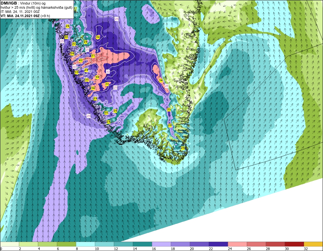Pick the 8–10 m/s light cyan legend swatch
This screenshot has width=323, height=251.
[x=85, y=244]
